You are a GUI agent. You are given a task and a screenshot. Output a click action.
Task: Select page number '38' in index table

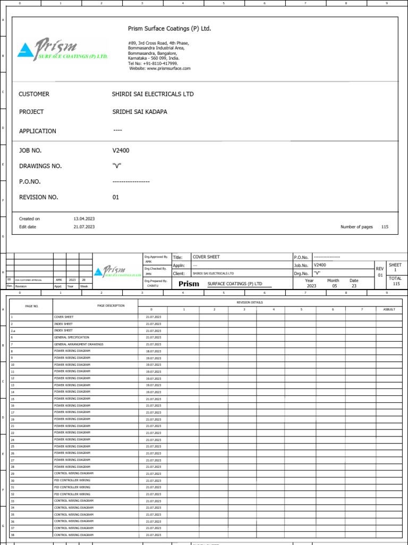pyautogui.click(x=13, y=535)
